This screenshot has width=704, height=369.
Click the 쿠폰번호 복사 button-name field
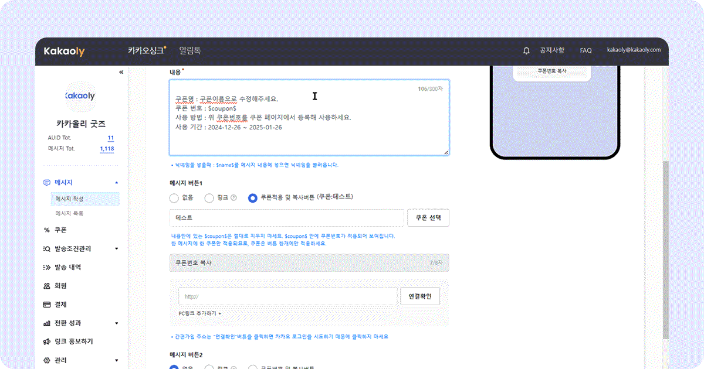(x=309, y=263)
